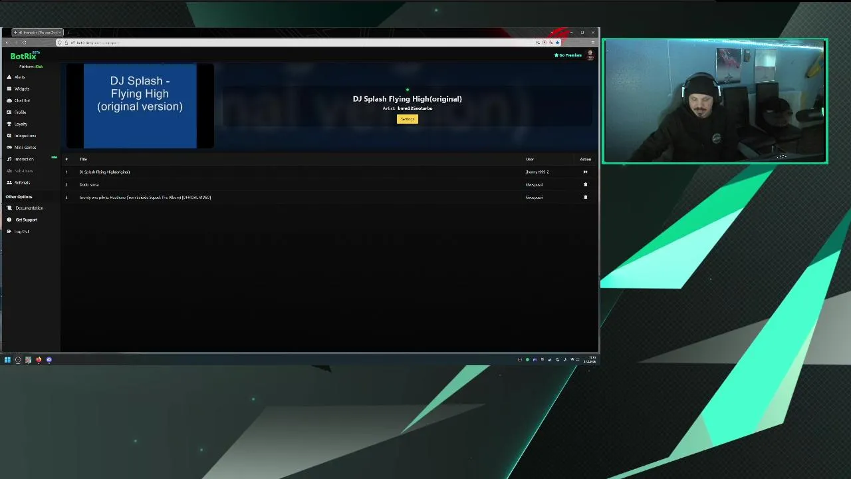Viewport: 851px width, 479px height.
Task: Open the Profile sidebar item
Action: pos(20,112)
